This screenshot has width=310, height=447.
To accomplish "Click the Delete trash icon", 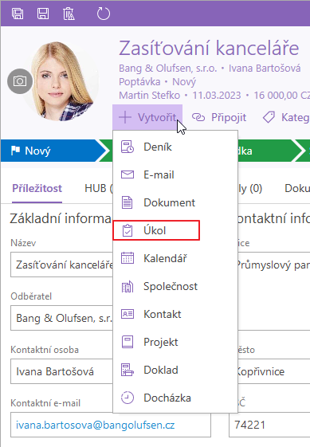I will pyautogui.click(x=69, y=14).
